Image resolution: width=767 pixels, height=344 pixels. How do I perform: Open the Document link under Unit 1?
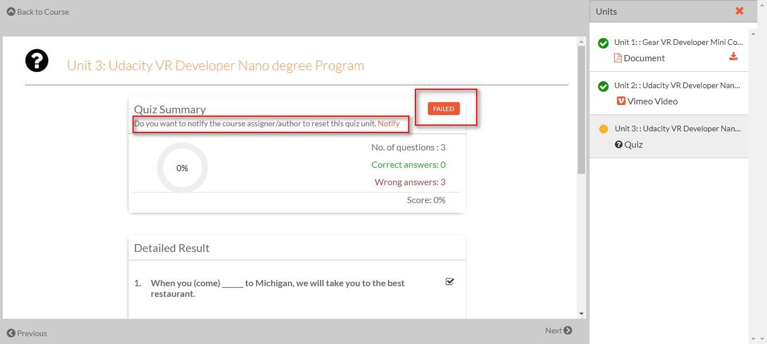click(644, 58)
